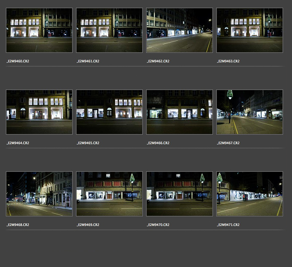Select the _E2M9462.CR2 filename text
The height and width of the screenshot is (267, 292).
[x=158, y=61]
